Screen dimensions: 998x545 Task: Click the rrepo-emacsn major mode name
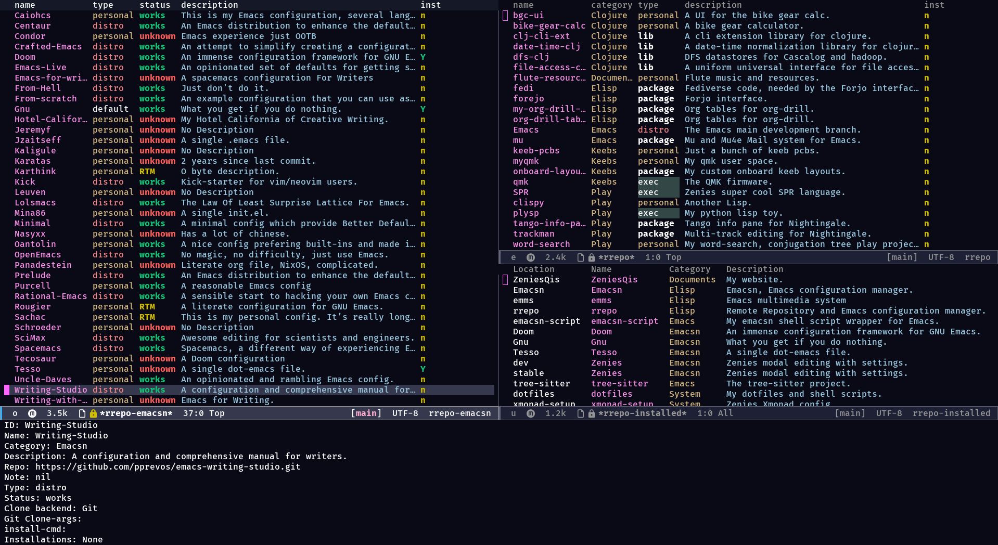tap(460, 413)
